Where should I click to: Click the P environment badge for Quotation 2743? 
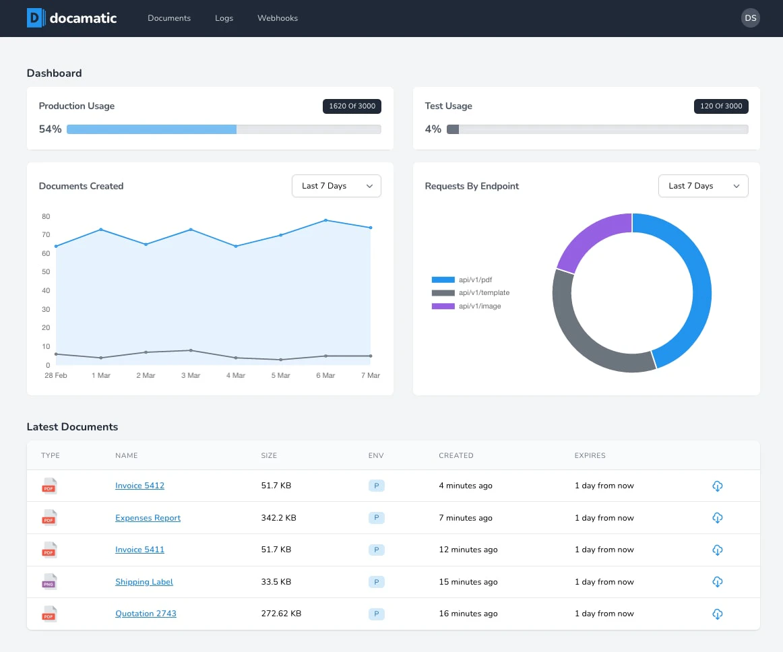coord(376,614)
